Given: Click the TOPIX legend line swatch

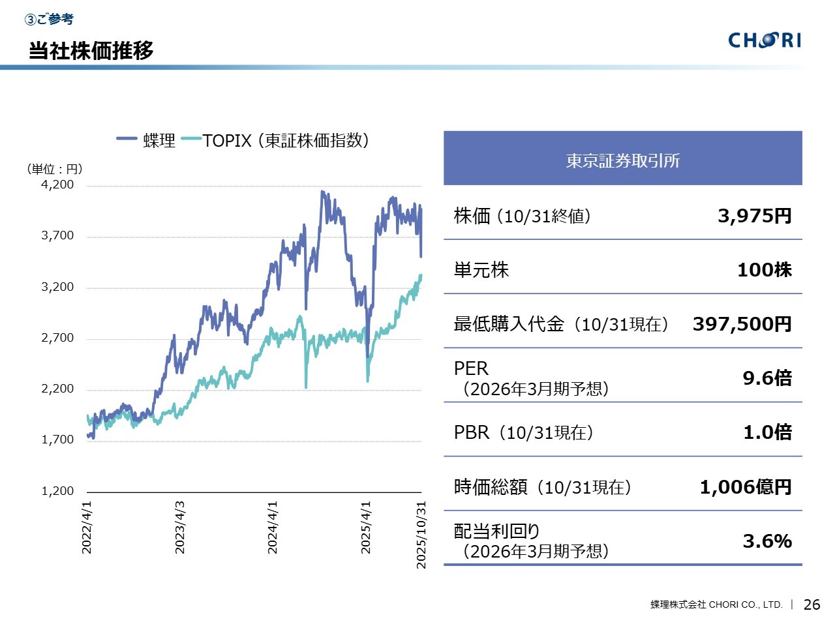Looking at the screenshot, I should click(x=190, y=139).
